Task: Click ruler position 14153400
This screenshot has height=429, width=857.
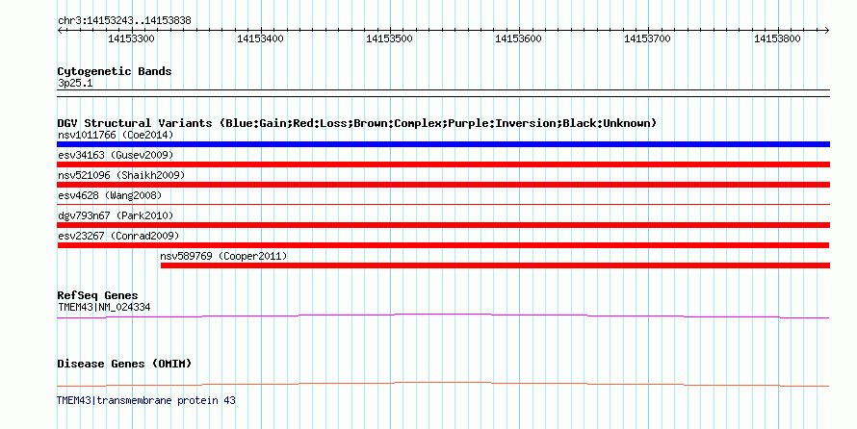Action: 260,38
